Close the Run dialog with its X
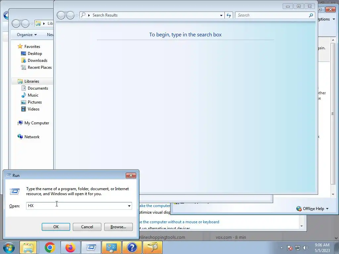 pos(131,175)
